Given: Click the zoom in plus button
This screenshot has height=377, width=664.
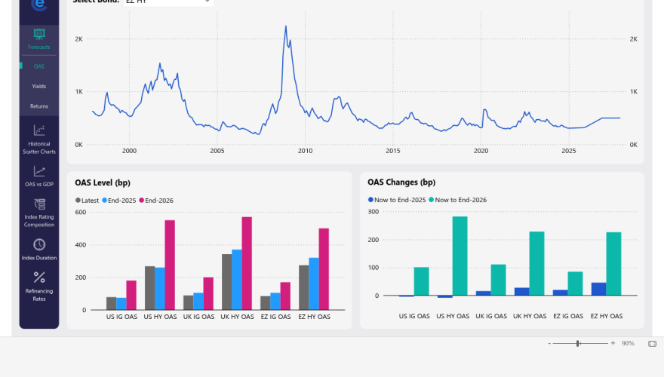Looking at the screenshot, I should click(x=613, y=343).
